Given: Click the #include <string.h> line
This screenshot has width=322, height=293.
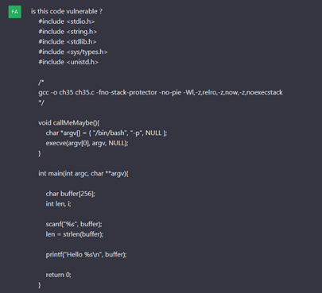Looking at the screenshot, I should [68, 32].
